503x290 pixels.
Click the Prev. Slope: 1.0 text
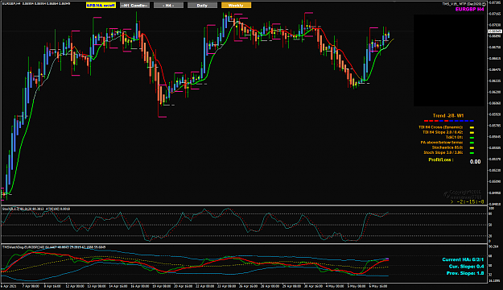(465, 273)
